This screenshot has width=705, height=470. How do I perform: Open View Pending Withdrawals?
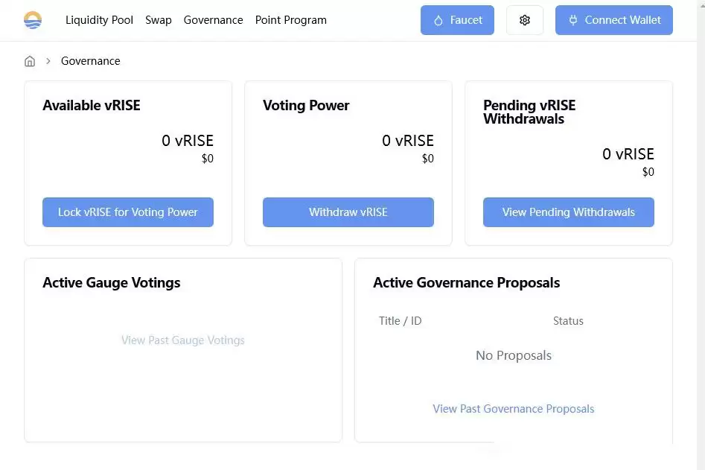click(568, 212)
